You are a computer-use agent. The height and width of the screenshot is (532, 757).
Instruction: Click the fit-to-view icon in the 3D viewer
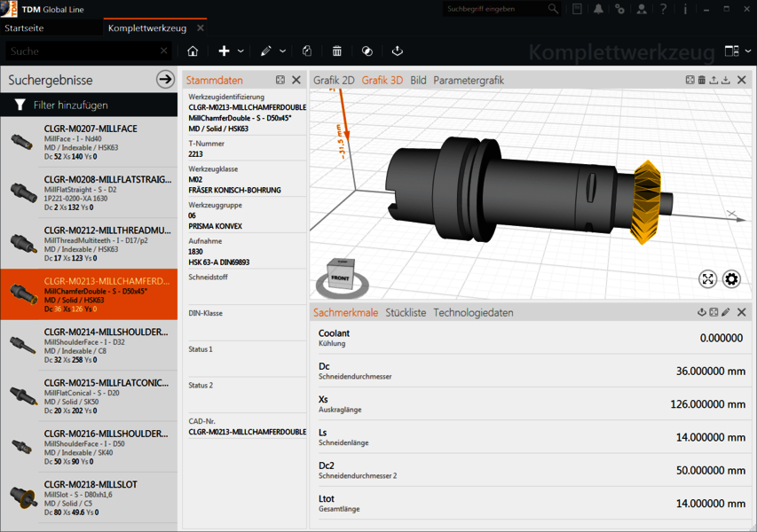tap(708, 278)
